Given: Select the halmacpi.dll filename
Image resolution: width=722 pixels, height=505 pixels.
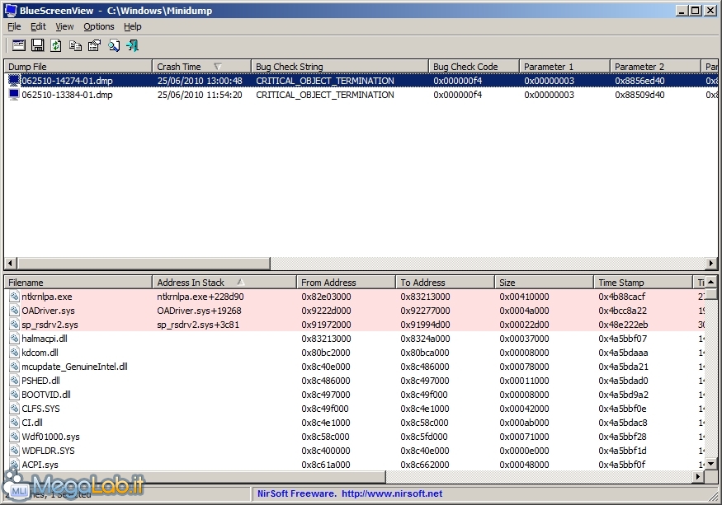Looking at the screenshot, I should pos(45,339).
